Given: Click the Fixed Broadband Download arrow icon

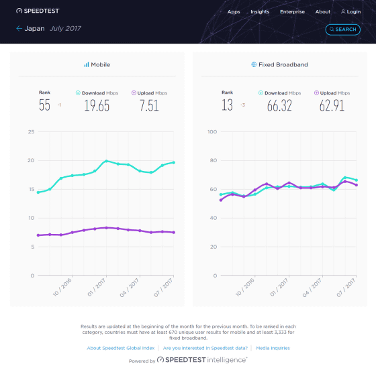Looking at the screenshot, I should (261, 93).
